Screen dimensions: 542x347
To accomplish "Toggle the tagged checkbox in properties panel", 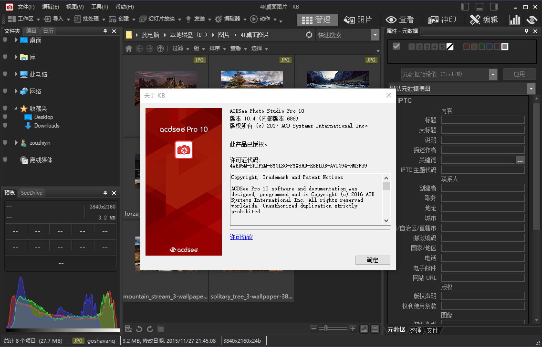I will [396, 46].
